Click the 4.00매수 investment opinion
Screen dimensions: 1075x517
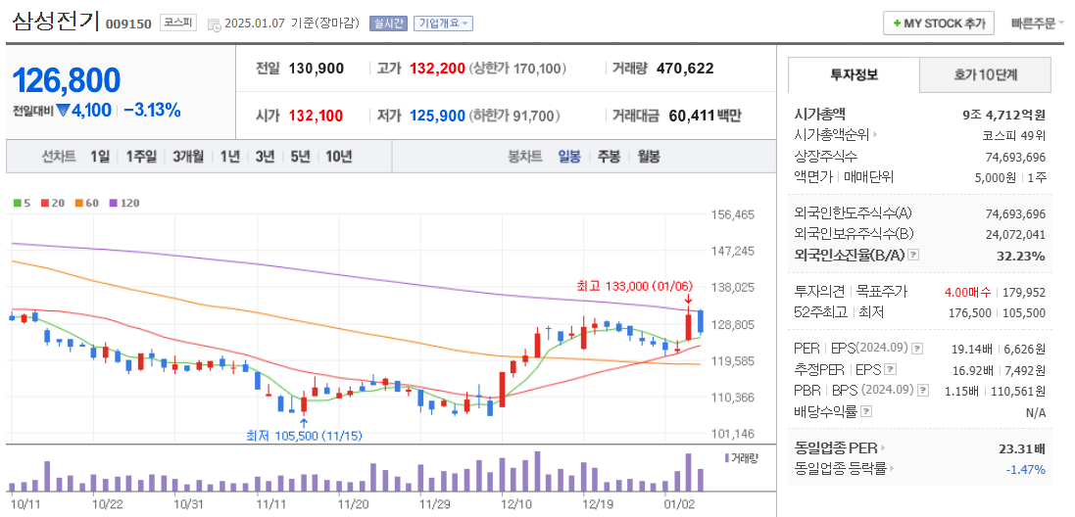click(967, 293)
